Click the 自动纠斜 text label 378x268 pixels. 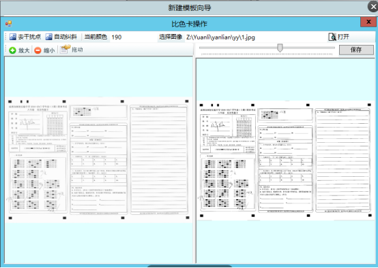tap(66, 37)
